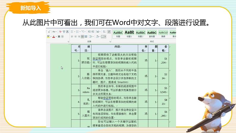Apply the 强调 italic style
236x133 pixels.
[163, 34]
